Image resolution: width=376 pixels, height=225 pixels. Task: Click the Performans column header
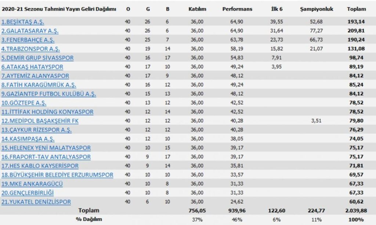point(237,9)
